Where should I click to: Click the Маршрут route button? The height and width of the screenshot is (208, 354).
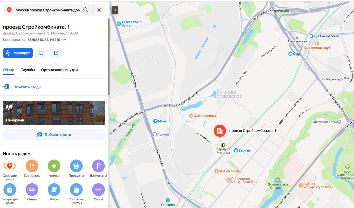[x=18, y=53]
